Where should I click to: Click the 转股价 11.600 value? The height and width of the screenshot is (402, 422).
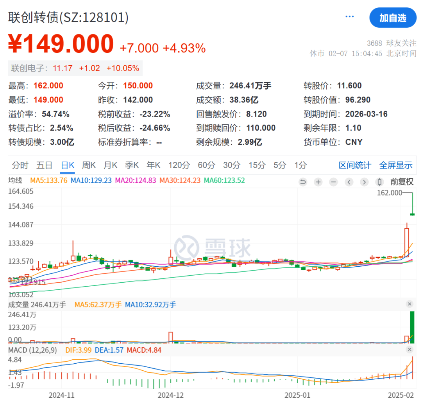tap(349, 86)
